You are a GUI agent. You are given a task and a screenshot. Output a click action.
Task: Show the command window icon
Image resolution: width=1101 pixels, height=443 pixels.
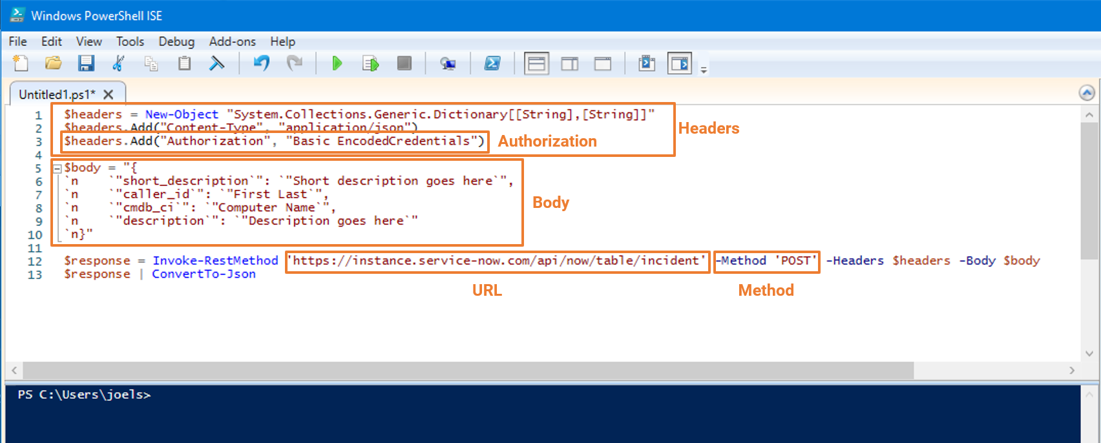[x=646, y=63]
